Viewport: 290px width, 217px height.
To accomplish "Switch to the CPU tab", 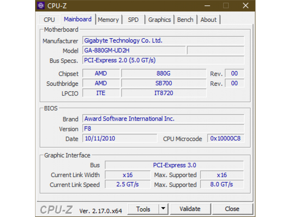I will (x=49, y=20).
